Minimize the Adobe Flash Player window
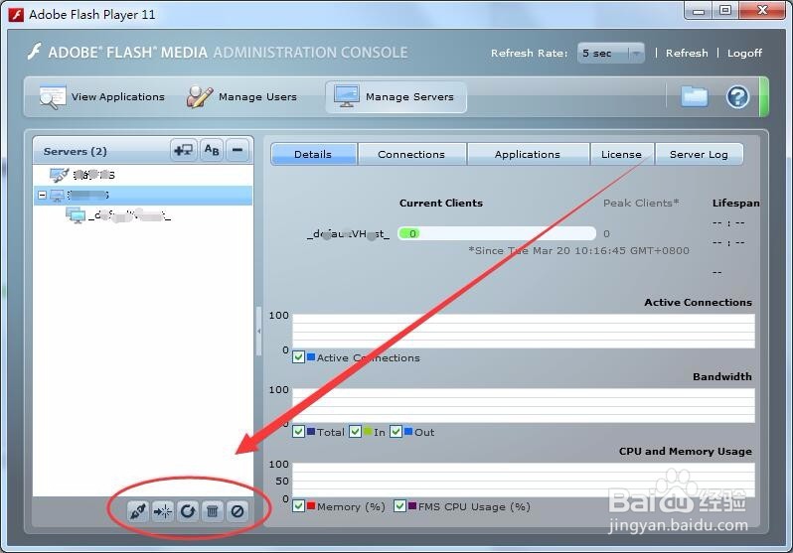Image resolution: width=793 pixels, height=553 pixels. (x=699, y=11)
